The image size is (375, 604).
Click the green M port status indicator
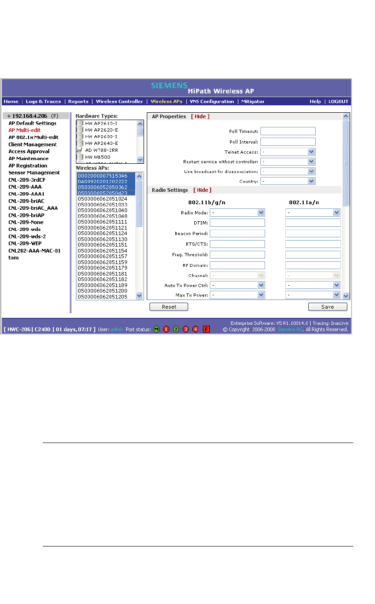coord(156,329)
